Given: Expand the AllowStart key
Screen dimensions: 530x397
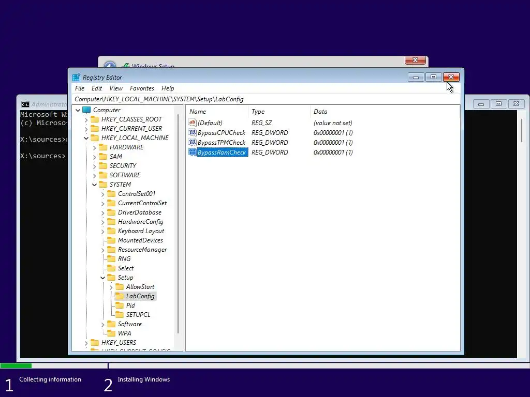Looking at the screenshot, I should point(111,287).
